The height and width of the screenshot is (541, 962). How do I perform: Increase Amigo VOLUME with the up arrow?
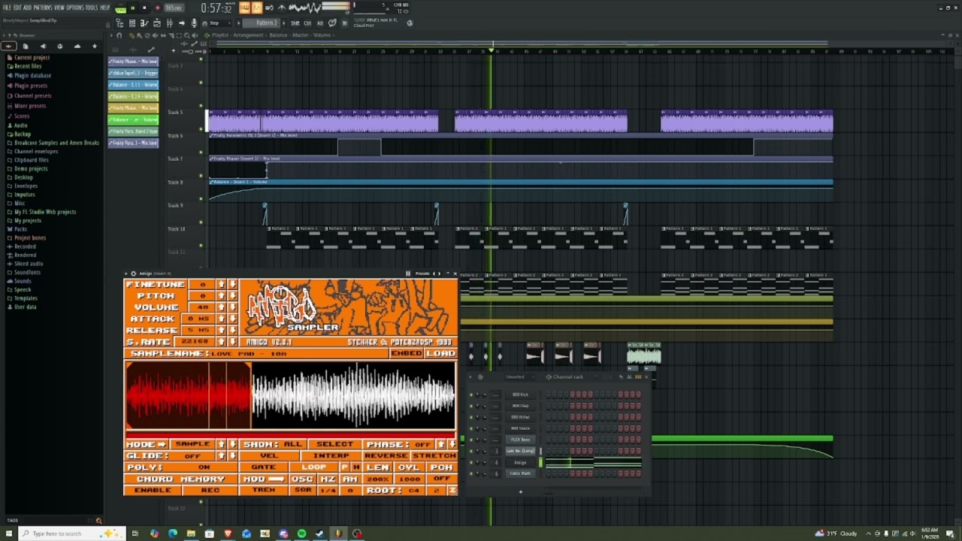221,307
